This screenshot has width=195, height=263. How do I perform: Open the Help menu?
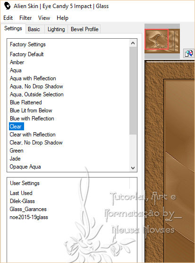pos(62,18)
